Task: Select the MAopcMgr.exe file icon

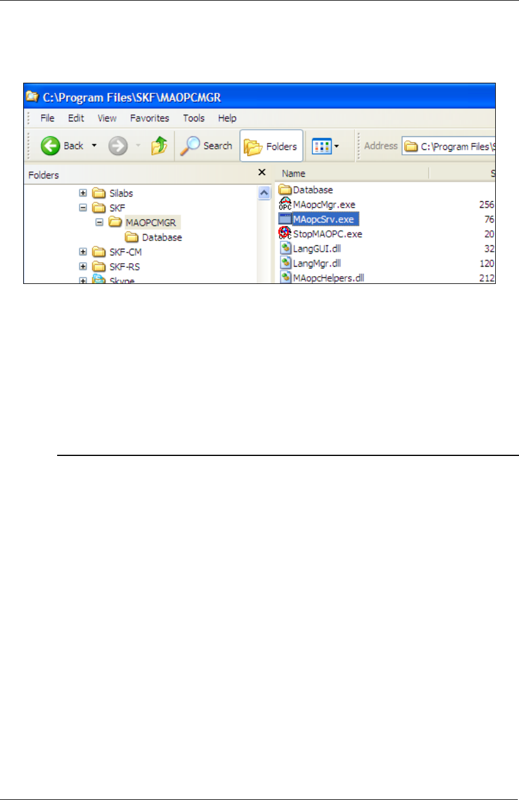Action: click(x=284, y=204)
